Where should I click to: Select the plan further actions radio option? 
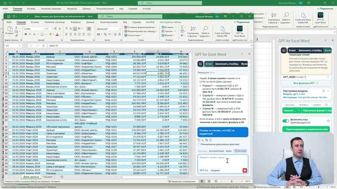coord(199,145)
